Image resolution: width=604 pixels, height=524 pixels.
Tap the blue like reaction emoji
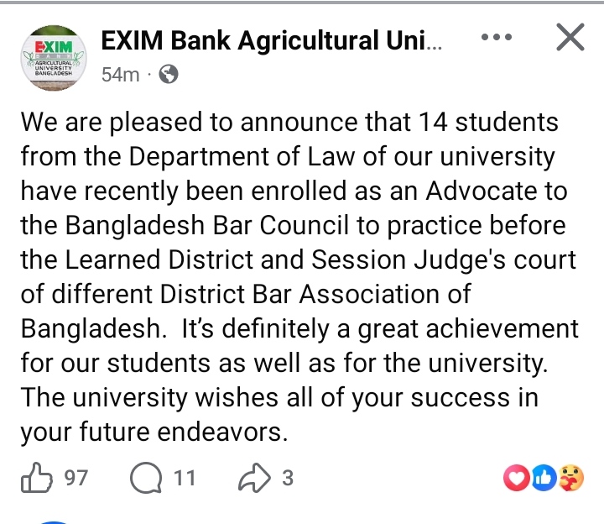point(544,478)
